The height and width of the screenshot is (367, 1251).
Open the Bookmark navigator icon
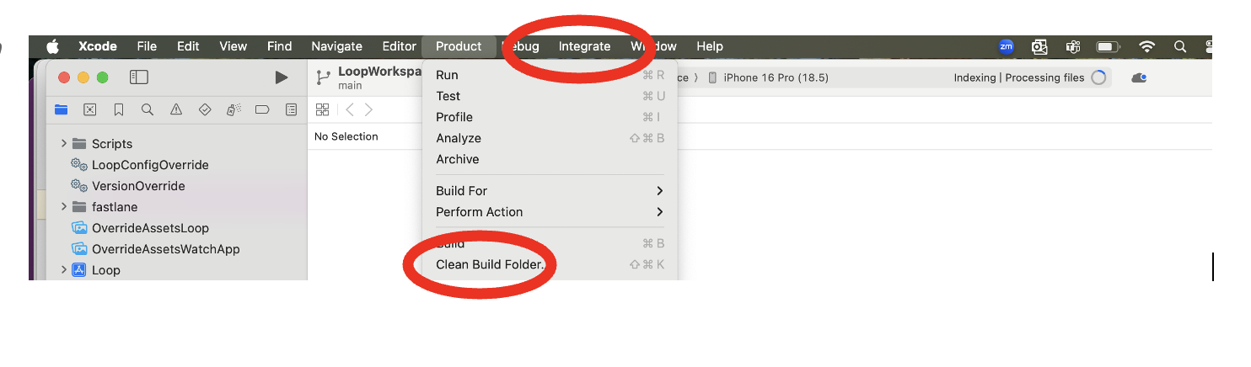119,109
